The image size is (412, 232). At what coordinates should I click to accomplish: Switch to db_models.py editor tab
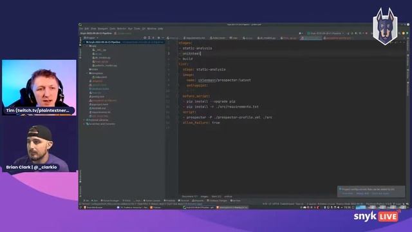coord(266,38)
